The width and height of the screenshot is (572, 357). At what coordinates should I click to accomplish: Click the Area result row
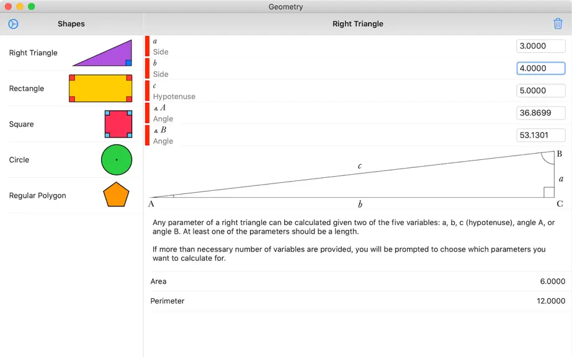point(357,281)
